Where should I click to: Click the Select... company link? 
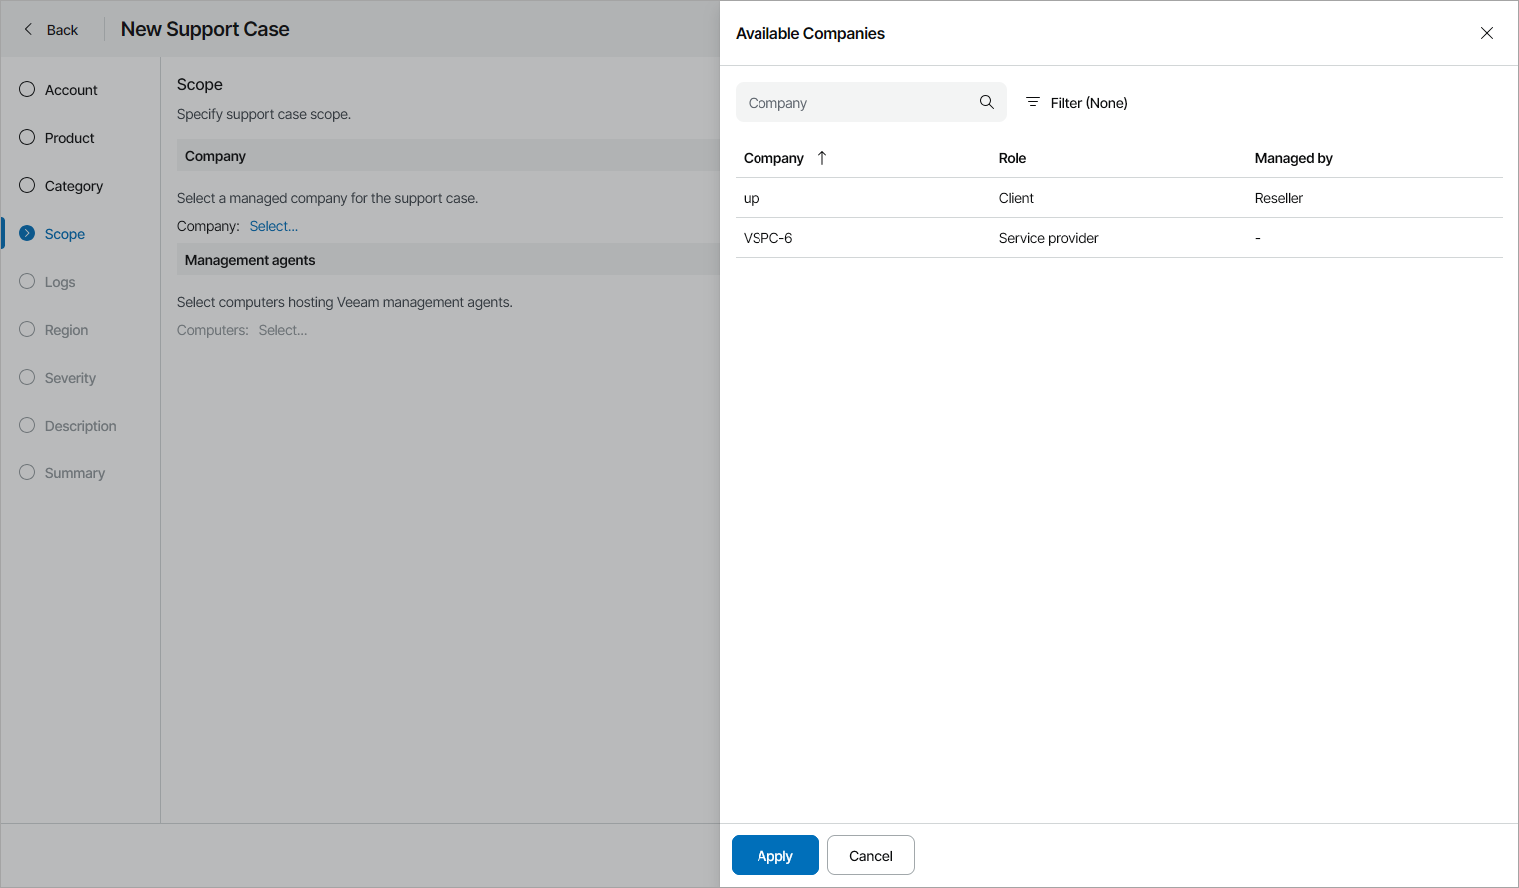[273, 226]
